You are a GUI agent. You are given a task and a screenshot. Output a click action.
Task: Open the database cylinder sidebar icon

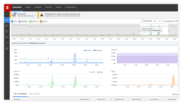(x=7, y=48)
